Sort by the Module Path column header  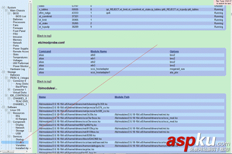pos(122,97)
